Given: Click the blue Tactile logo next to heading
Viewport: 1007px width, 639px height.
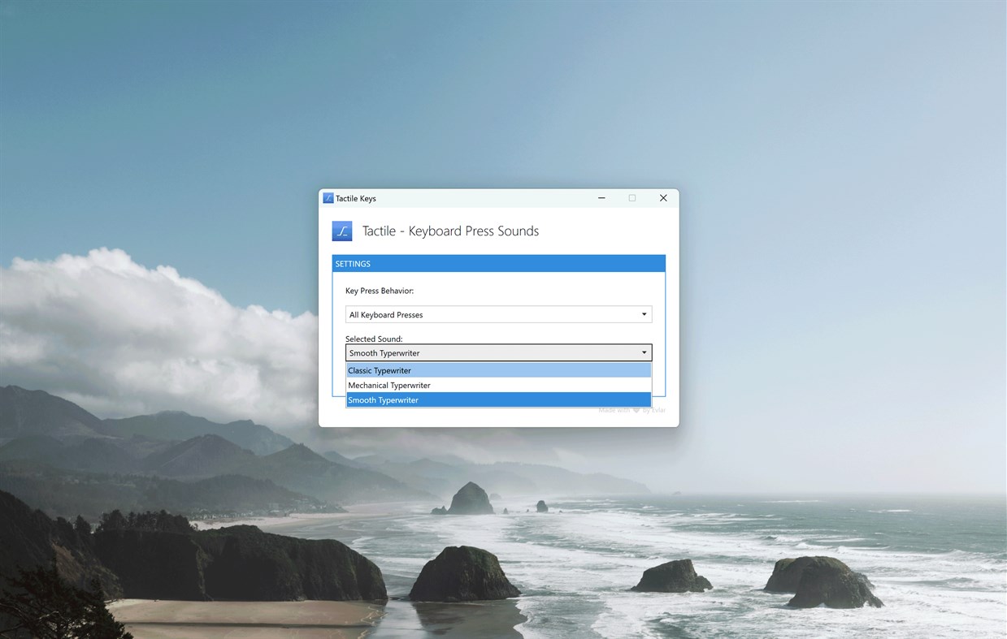Looking at the screenshot, I should [342, 231].
